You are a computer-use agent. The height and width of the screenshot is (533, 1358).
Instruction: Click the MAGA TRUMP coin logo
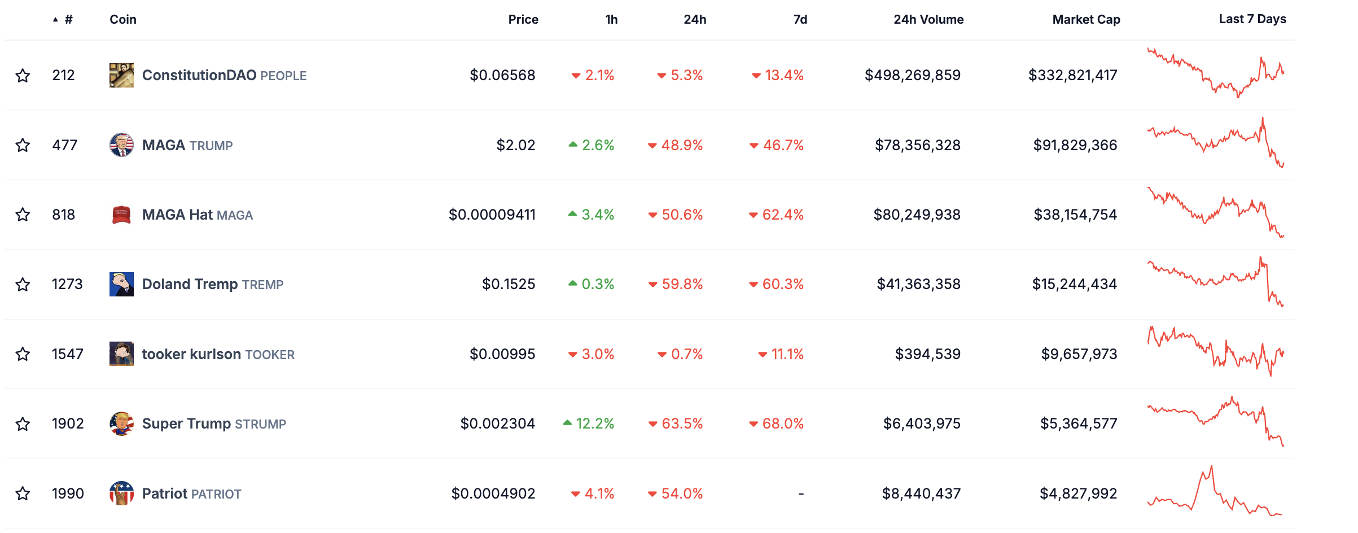121,145
